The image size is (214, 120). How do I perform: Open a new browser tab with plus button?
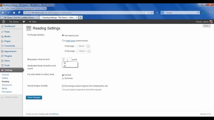pyautogui.click(x=81, y=18)
